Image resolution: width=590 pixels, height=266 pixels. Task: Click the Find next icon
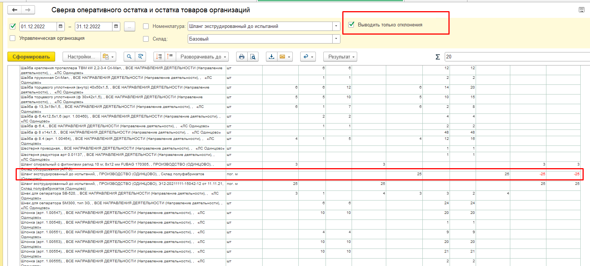click(x=140, y=57)
